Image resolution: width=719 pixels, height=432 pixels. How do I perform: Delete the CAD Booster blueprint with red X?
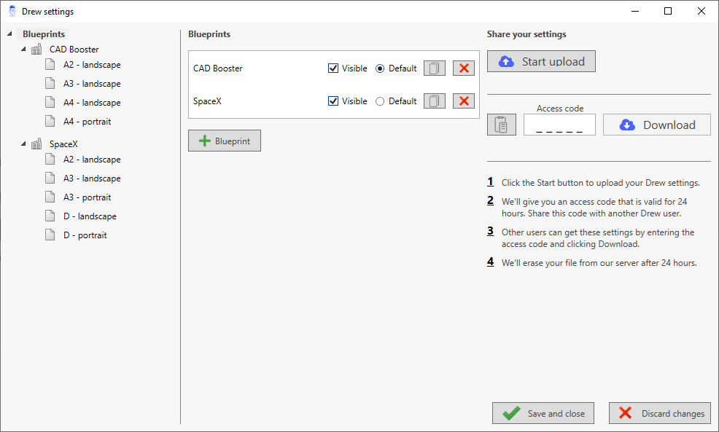point(463,68)
